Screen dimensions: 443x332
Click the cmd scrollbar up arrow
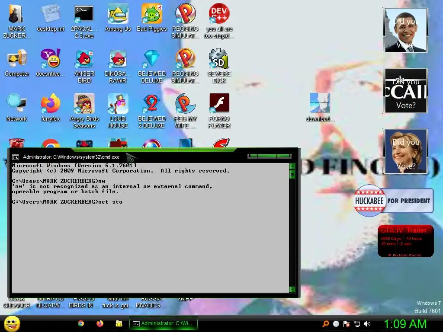[292, 166]
